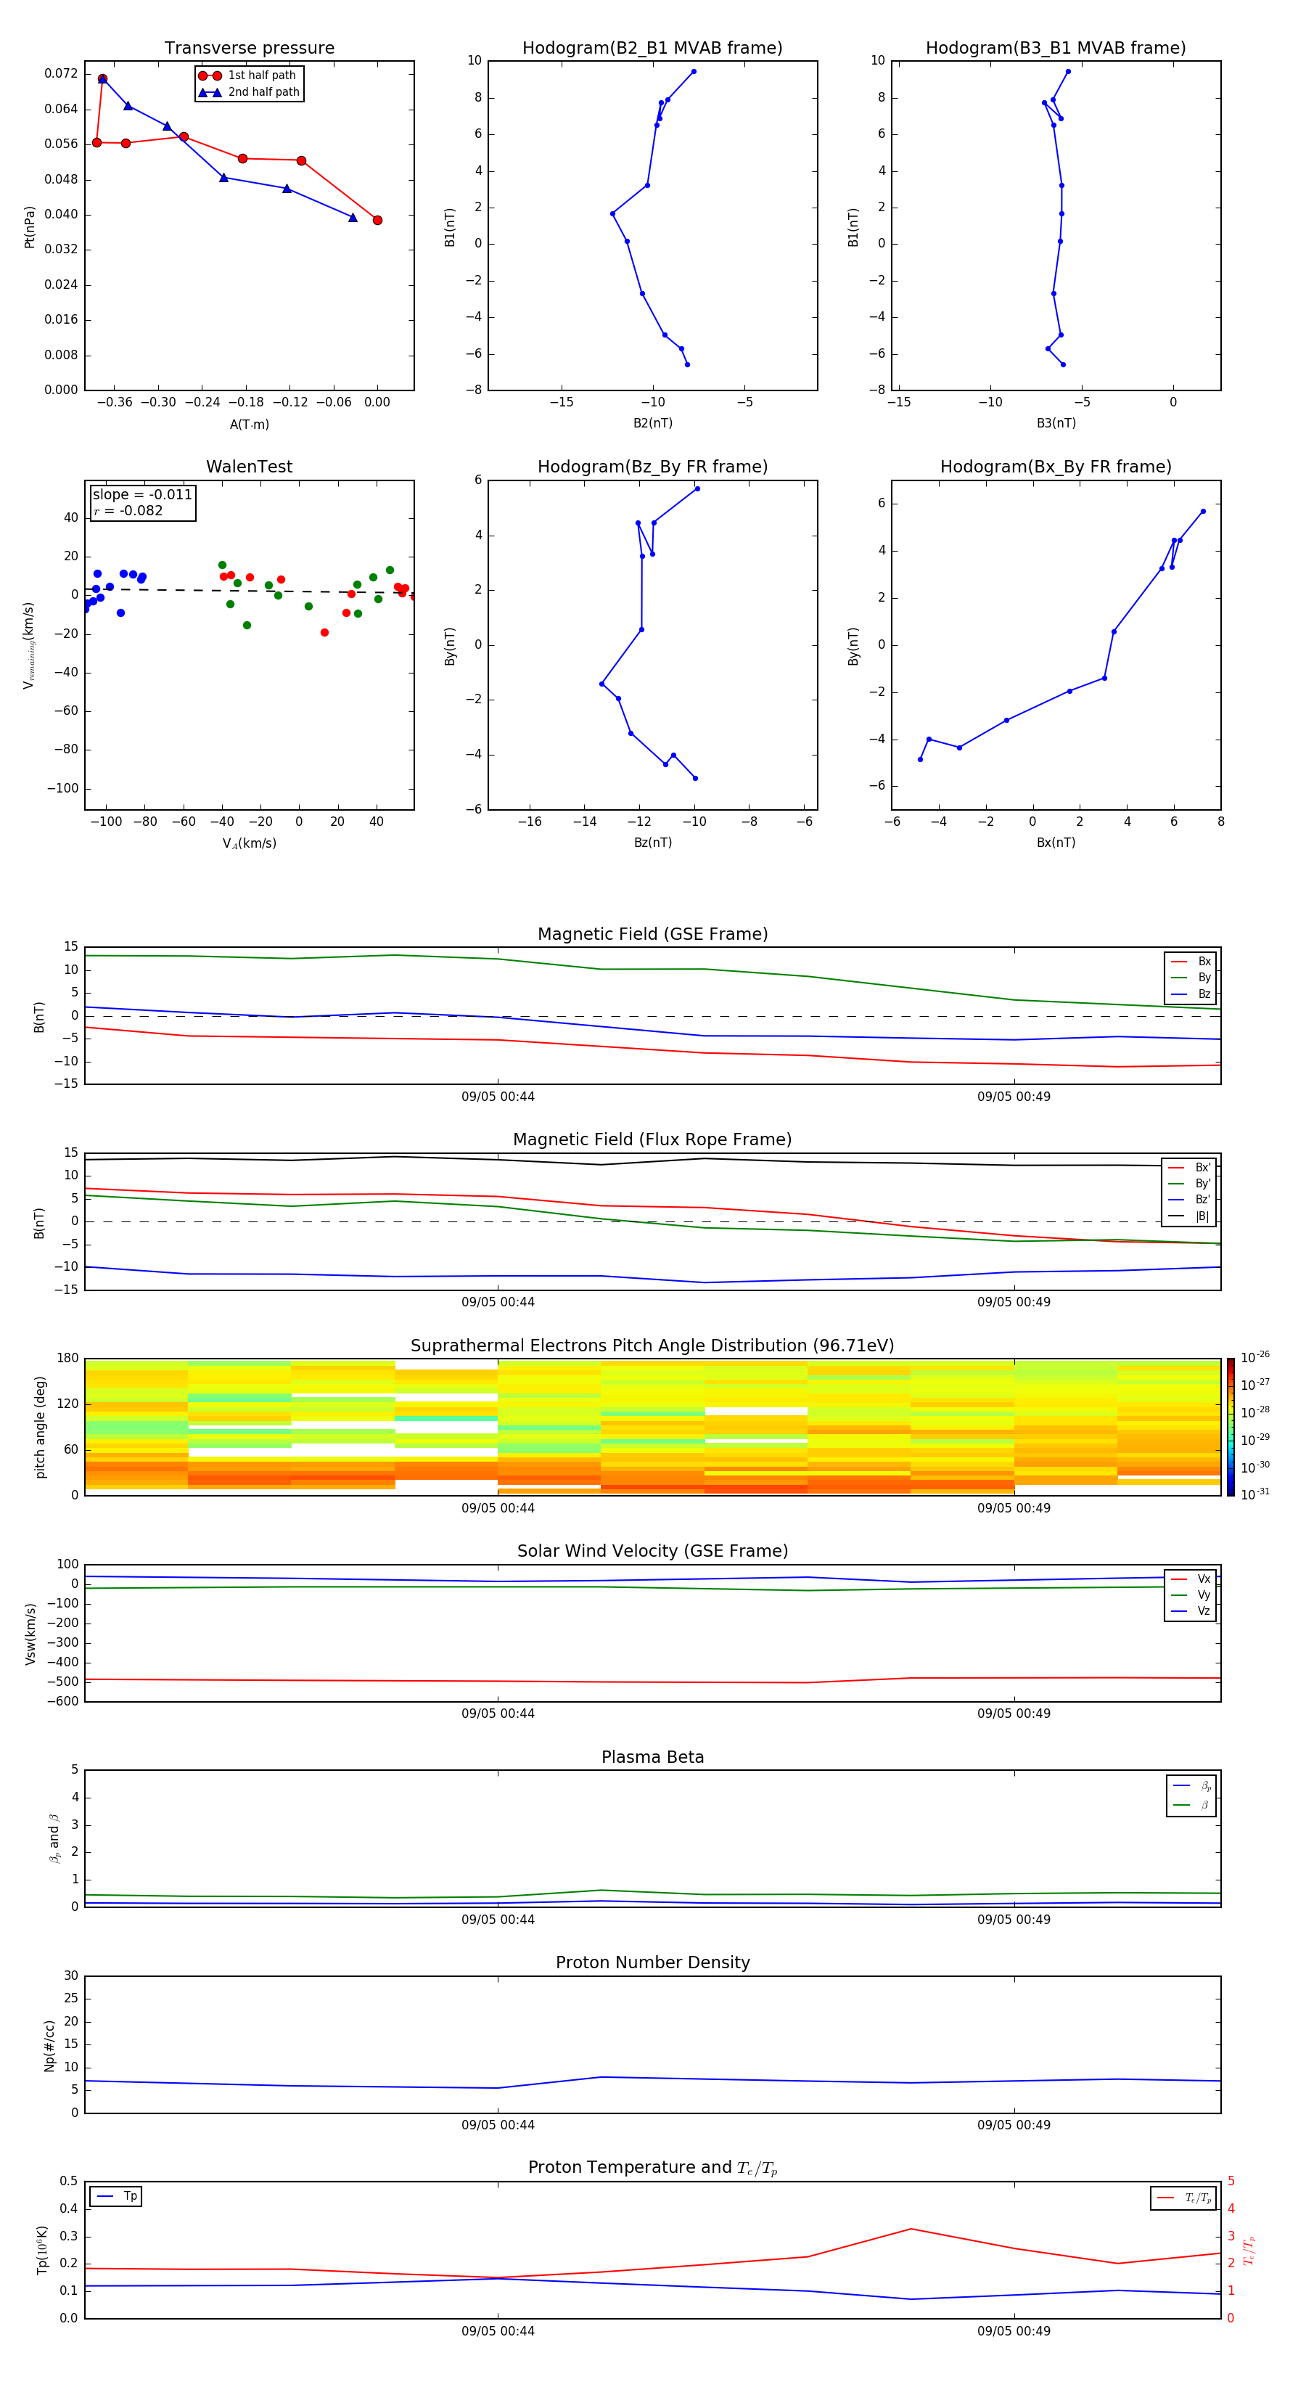Click the 'Vremaining(km/s)' y-axis label
Screen dimensions: 1306x2395
click(x=29, y=645)
